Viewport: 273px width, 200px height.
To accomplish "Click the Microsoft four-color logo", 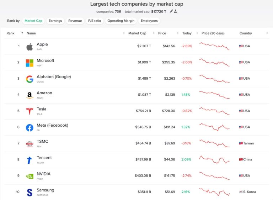I will (x=30, y=63).
